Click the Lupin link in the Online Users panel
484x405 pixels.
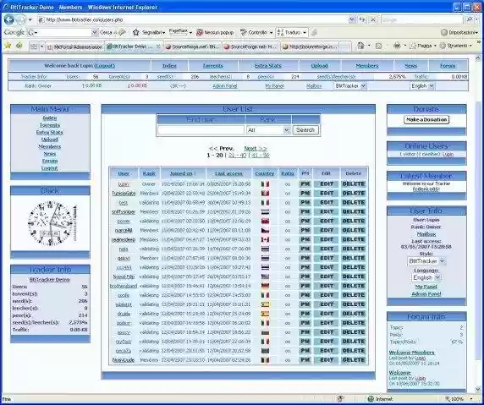click(448, 154)
